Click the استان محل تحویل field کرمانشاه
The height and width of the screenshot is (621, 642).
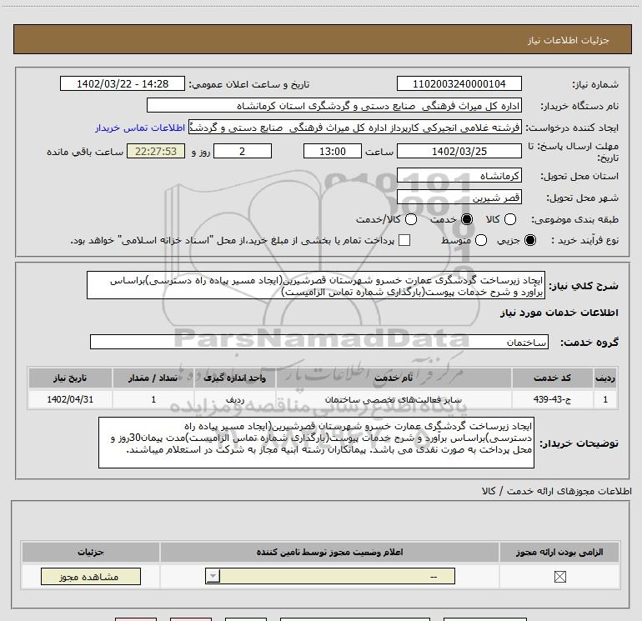pos(459,176)
